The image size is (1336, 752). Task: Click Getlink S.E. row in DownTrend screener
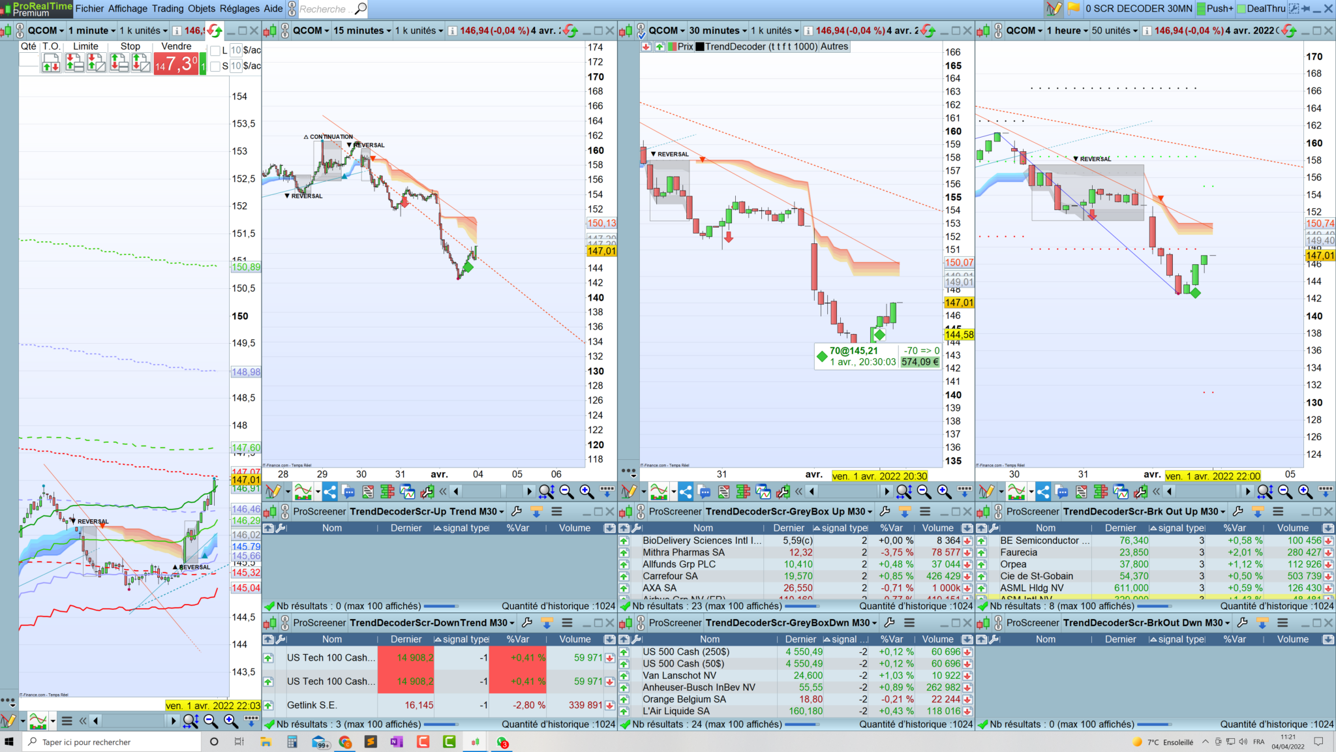tap(312, 705)
